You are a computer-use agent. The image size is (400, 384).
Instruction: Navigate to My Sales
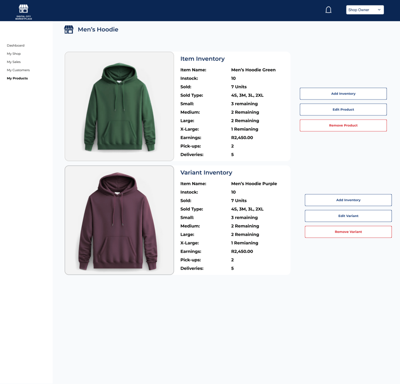(14, 62)
